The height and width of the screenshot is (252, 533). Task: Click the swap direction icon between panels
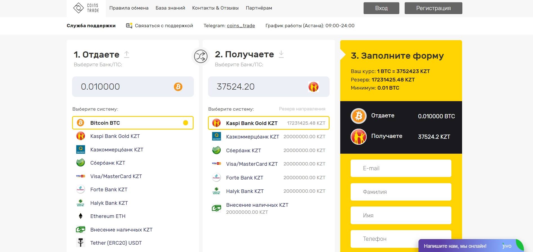pos(201,56)
